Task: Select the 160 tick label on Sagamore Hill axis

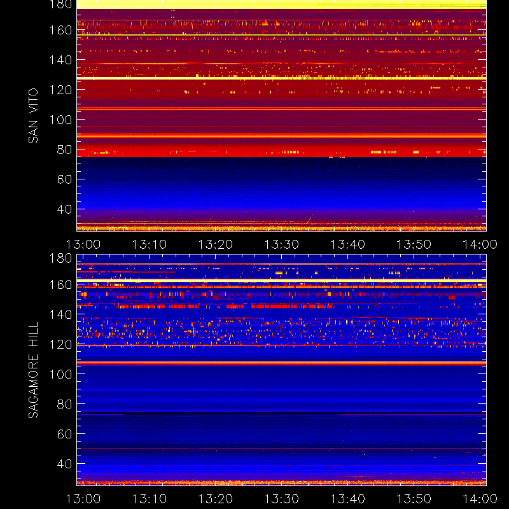Action: click(60, 284)
